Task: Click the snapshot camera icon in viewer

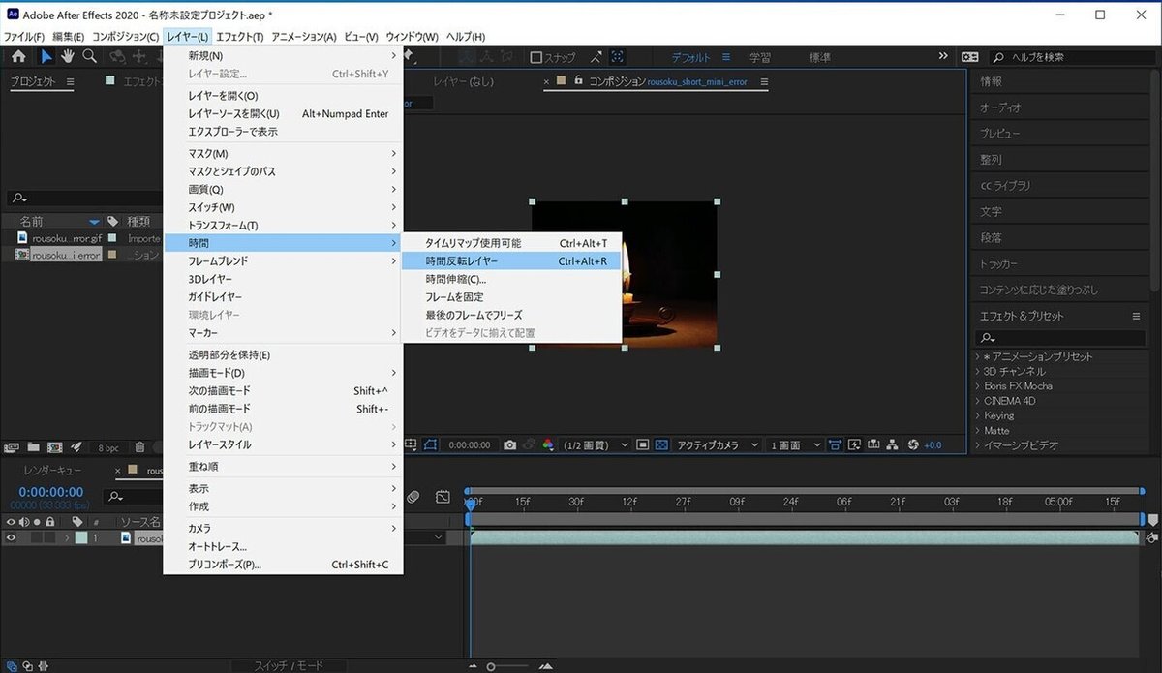Action: click(510, 444)
